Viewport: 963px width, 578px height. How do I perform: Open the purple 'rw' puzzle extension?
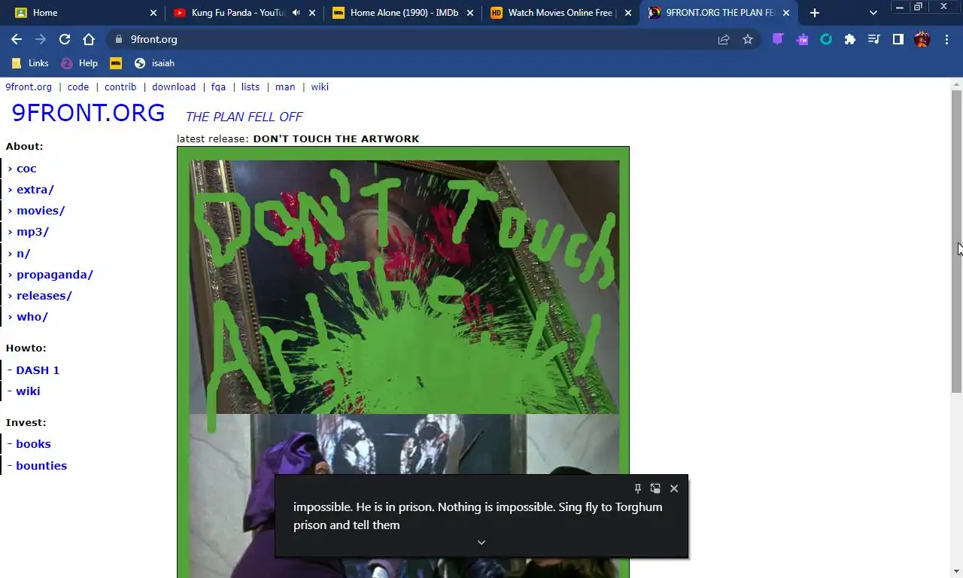pyautogui.click(x=802, y=39)
